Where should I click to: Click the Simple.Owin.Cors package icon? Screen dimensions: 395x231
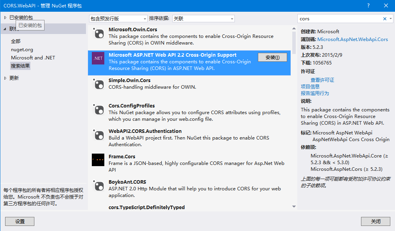pos(98,84)
